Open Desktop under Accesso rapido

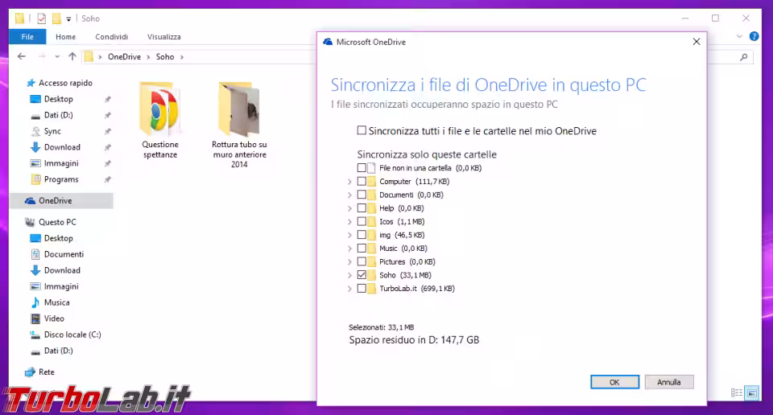(58, 99)
